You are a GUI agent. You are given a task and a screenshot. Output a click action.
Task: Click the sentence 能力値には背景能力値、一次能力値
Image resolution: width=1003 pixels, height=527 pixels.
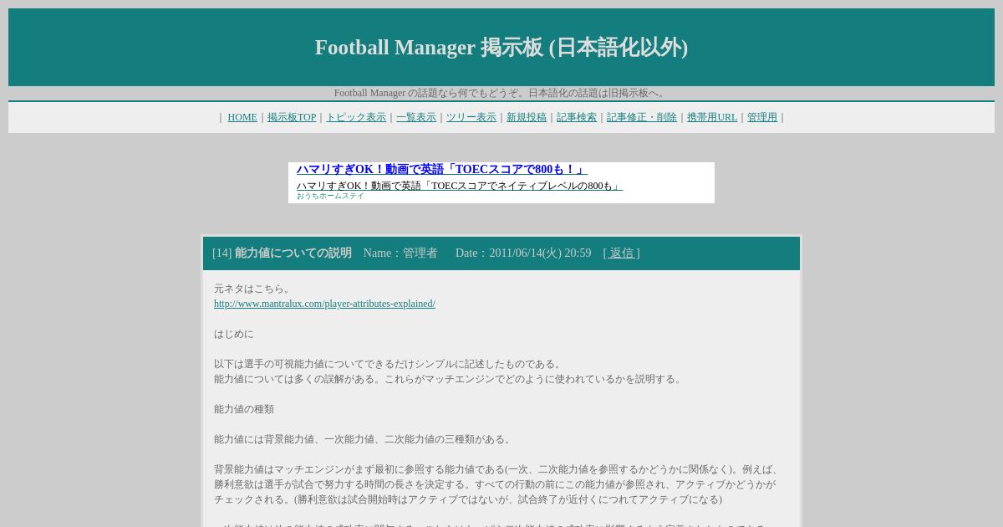pos(364,439)
